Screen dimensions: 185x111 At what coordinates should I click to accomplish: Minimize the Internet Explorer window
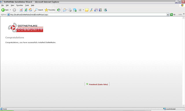[x=176, y=2]
